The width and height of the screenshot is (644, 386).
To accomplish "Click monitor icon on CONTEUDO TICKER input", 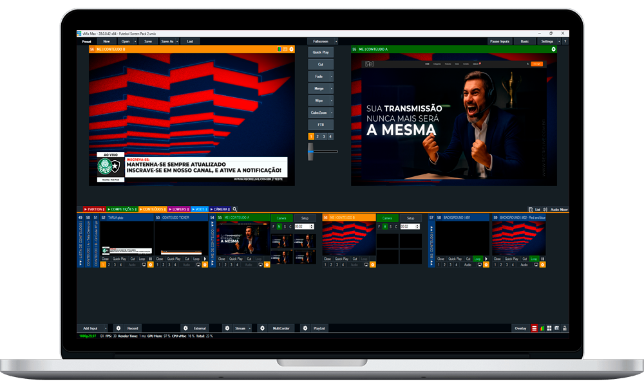I will pyautogui.click(x=199, y=264).
